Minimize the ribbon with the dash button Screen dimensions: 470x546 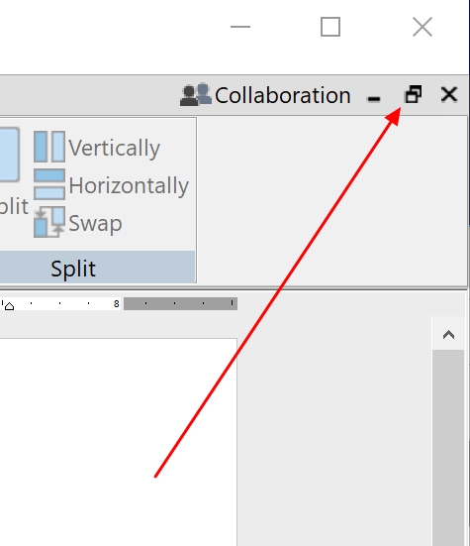click(x=374, y=99)
